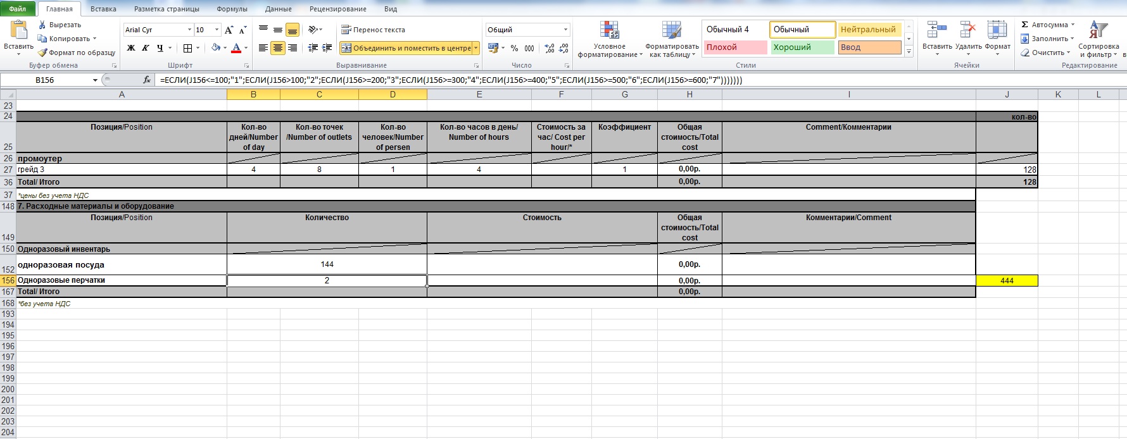Toggle italic К formatting
The width and height of the screenshot is (1127, 439).
pyautogui.click(x=146, y=48)
